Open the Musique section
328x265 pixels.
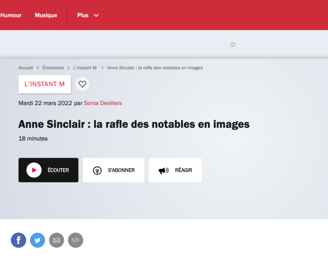46,15
